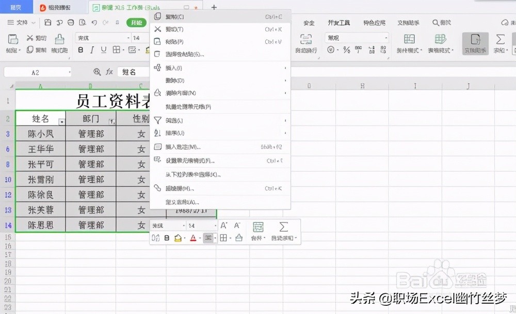Screen dimensions: 516x314
Task: Select the Format Painter icon in the floating toolbar
Action: [x=155, y=238]
